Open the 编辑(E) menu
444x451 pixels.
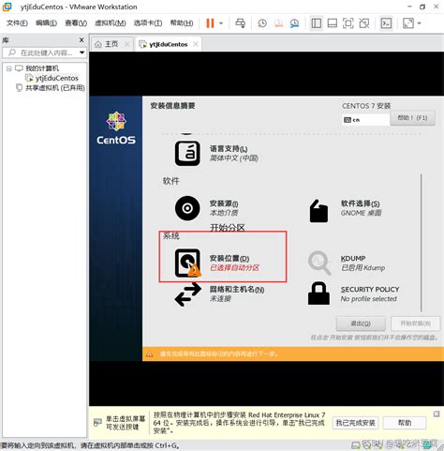coord(46,23)
